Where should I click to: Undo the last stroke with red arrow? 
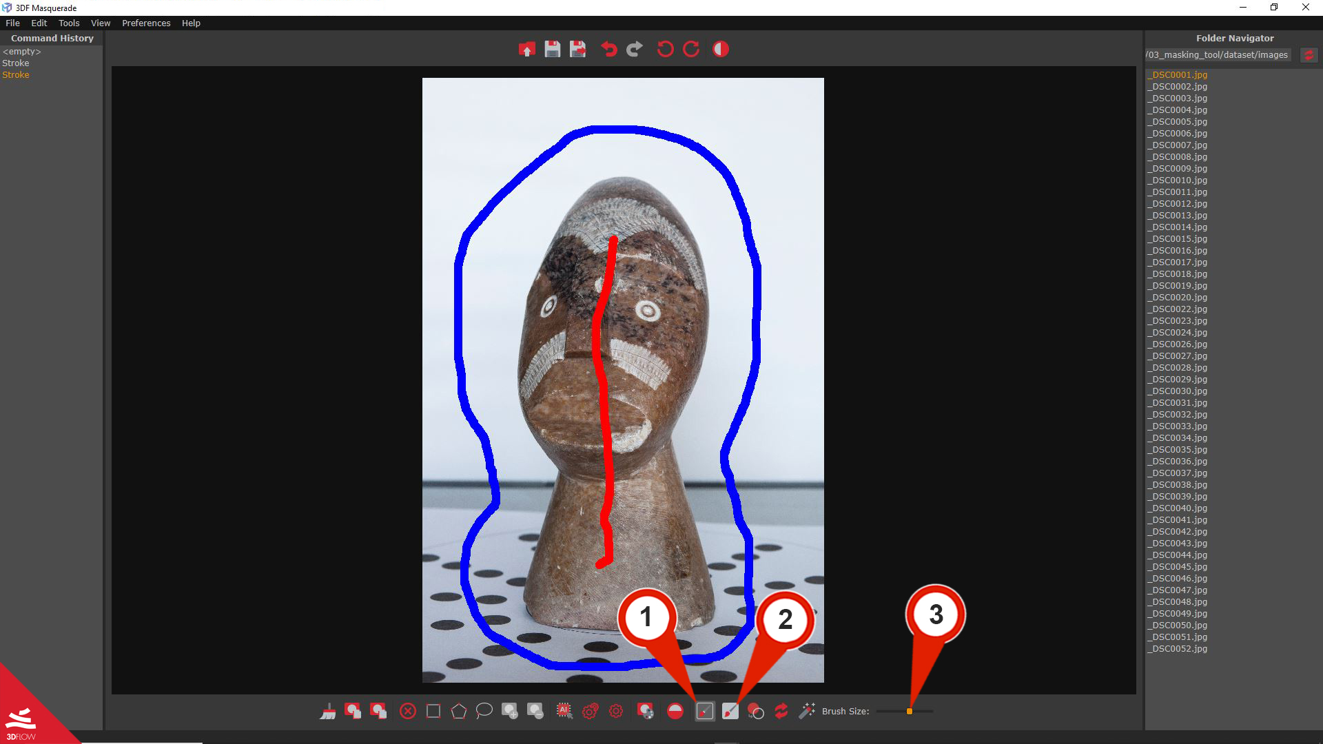point(608,50)
